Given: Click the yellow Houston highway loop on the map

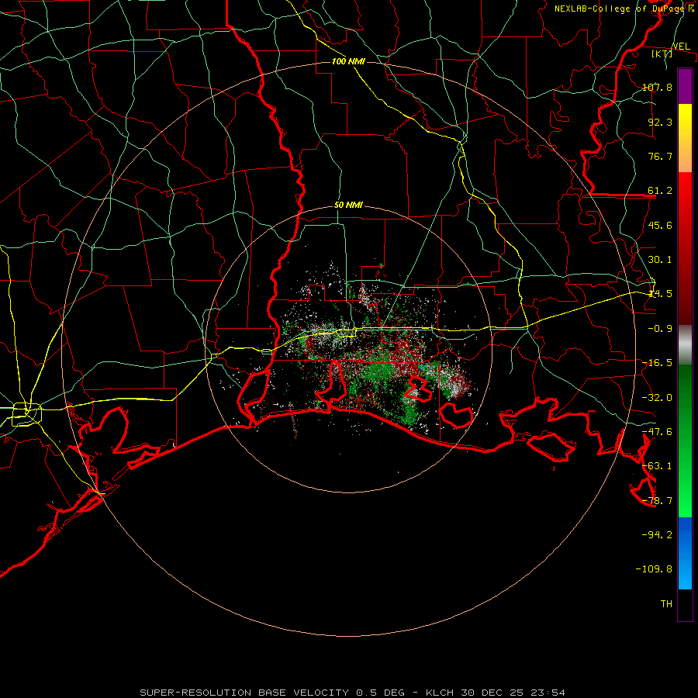Looking at the screenshot, I should pyautogui.click(x=26, y=413).
